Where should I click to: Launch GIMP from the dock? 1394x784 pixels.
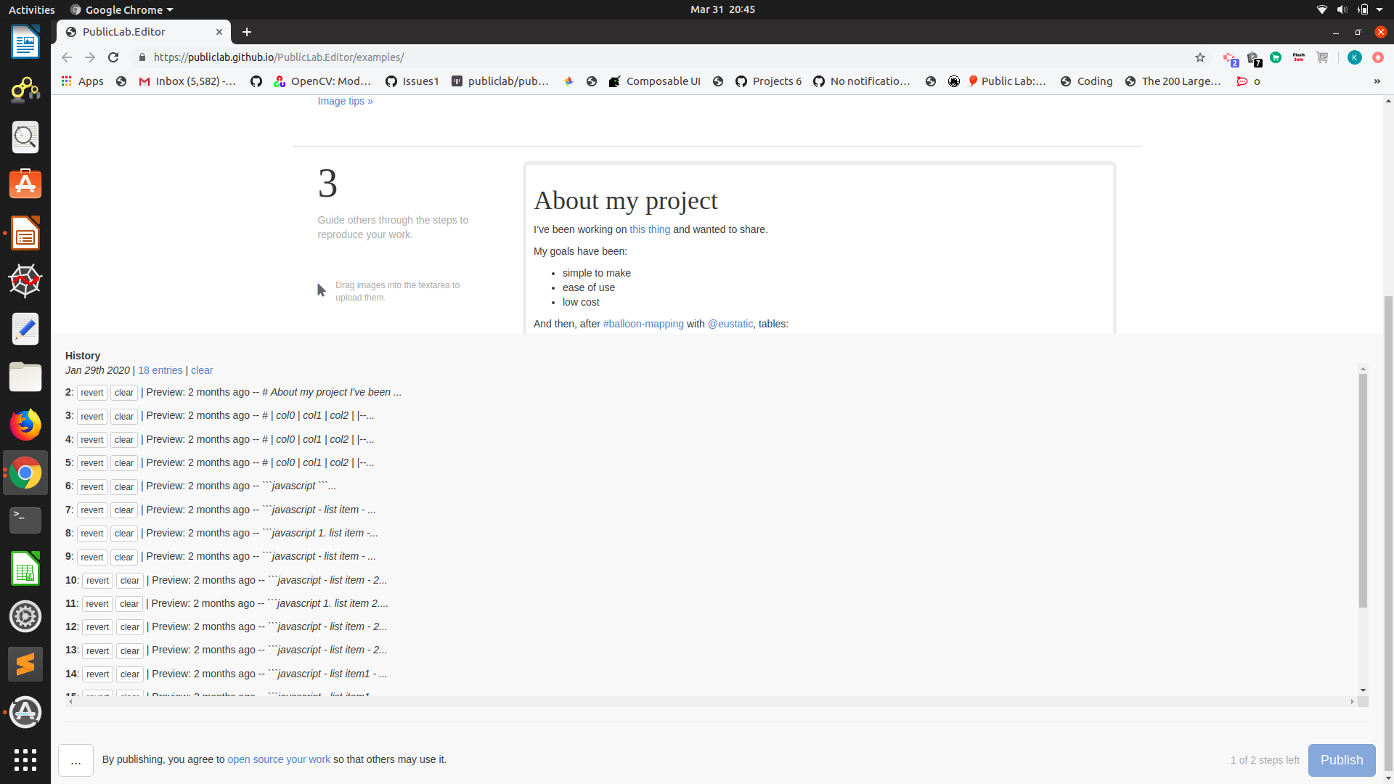pos(25,89)
